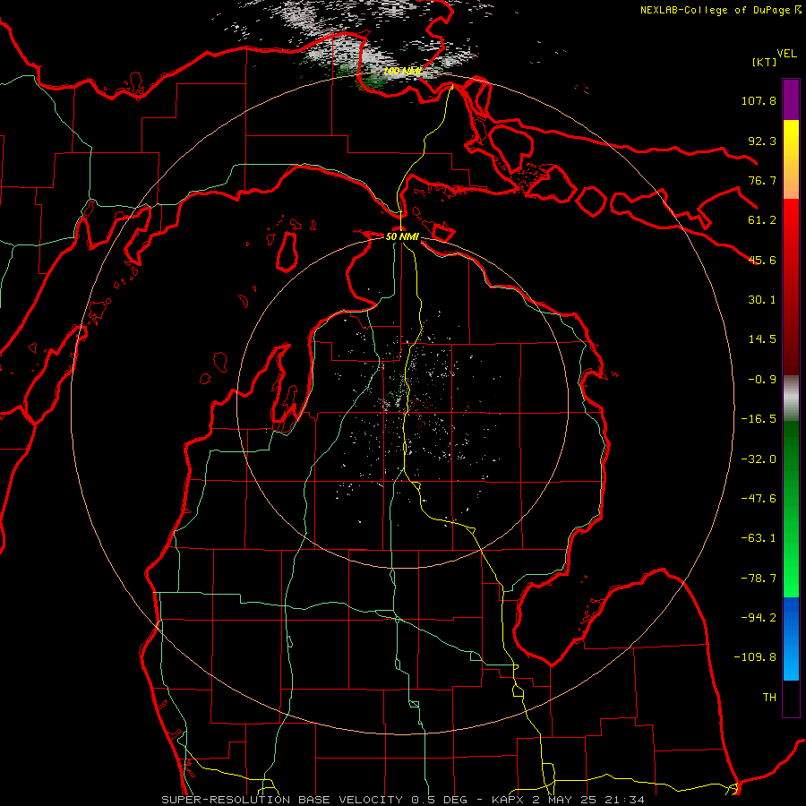Screen dimensions: 806x806
Task: Click the 100 NMI range ring label
Action: [x=402, y=71]
